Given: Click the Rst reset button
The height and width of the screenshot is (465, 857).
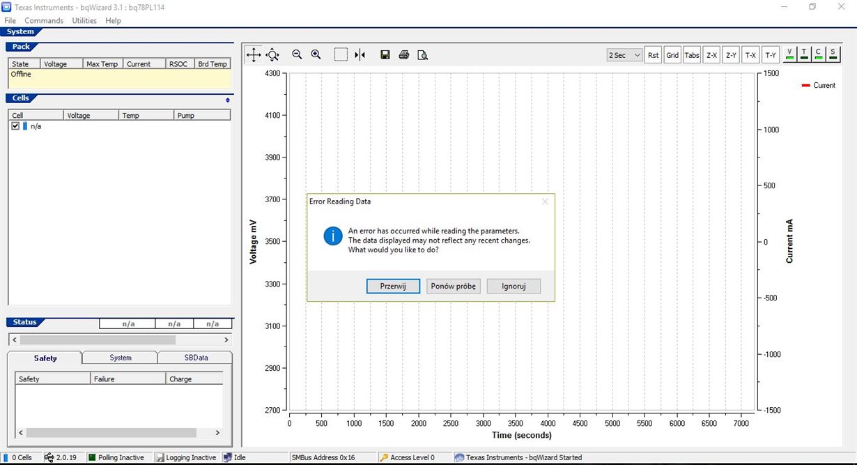Looking at the screenshot, I should tap(653, 55).
